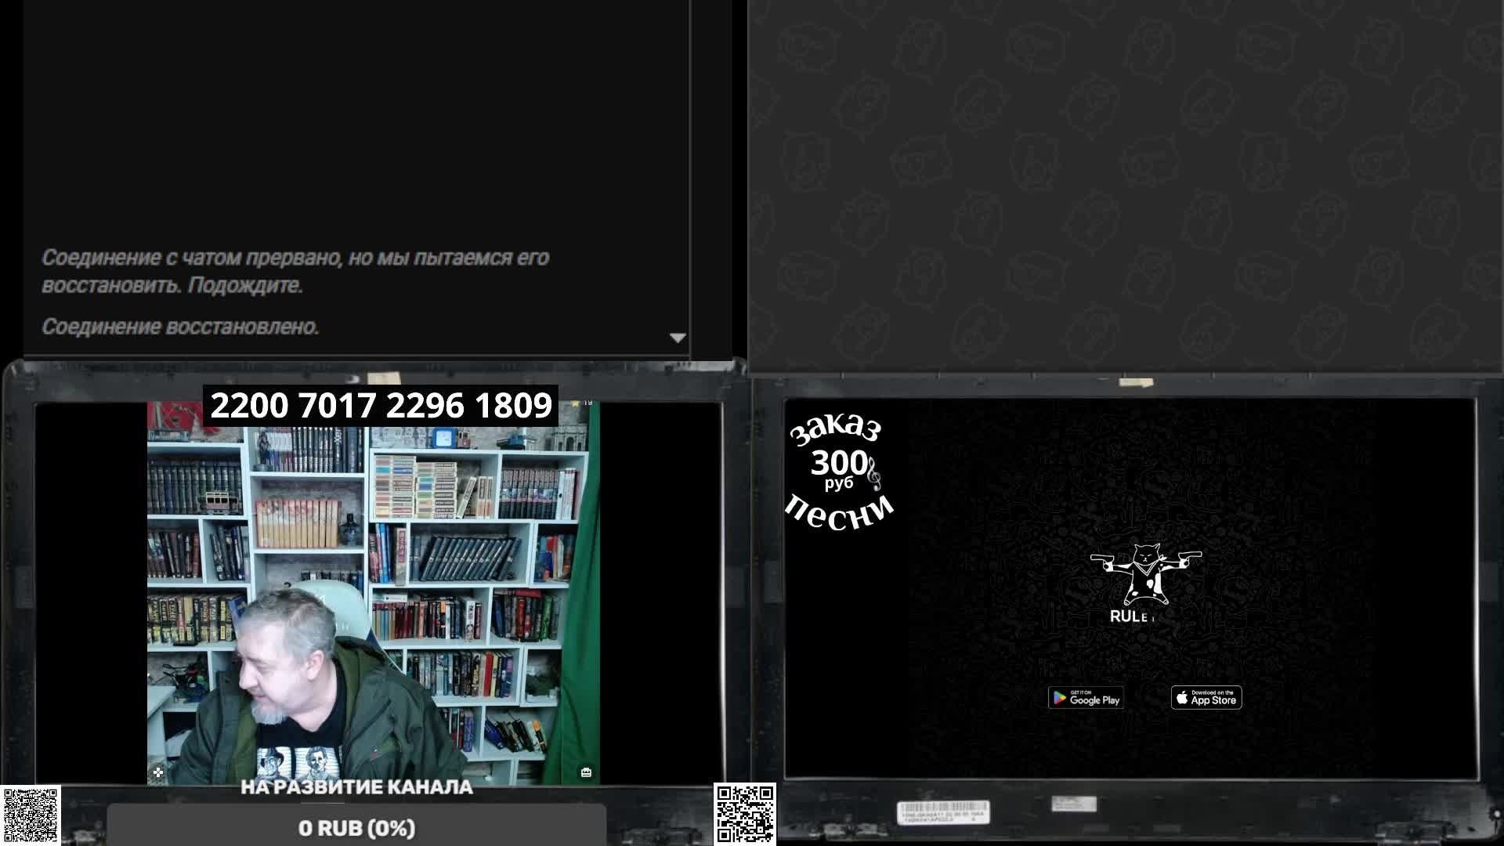Click the gold star icon on webcam
The image size is (1504, 846).
click(576, 403)
